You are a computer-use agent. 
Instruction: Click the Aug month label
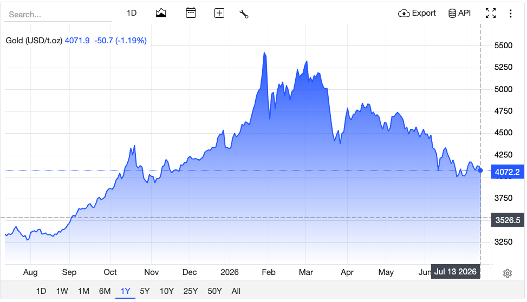[x=30, y=272]
